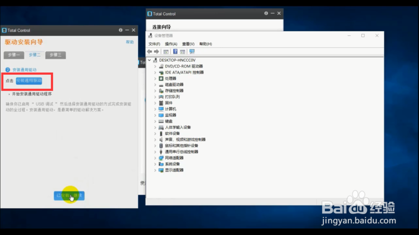Image resolution: width=419 pixels, height=235 pixels.
Task: Select the computer category icon
Action: tap(161, 109)
